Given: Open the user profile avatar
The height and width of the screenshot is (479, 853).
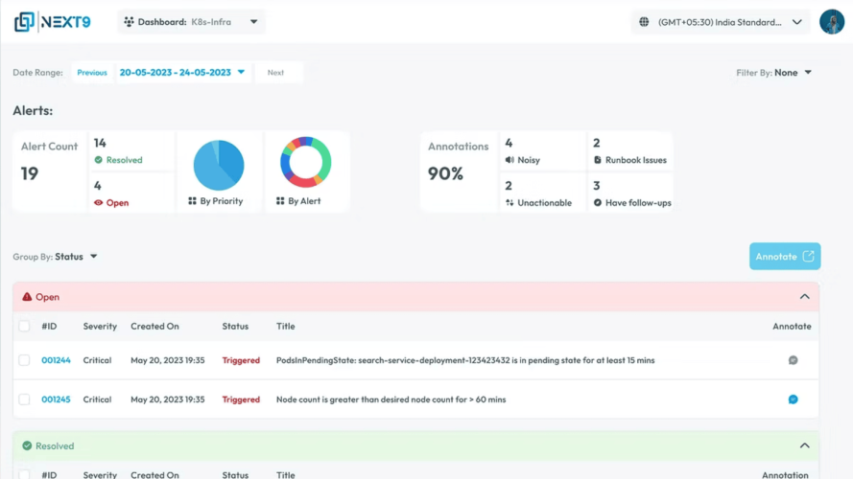Looking at the screenshot, I should pyautogui.click(x=831, y=22).
